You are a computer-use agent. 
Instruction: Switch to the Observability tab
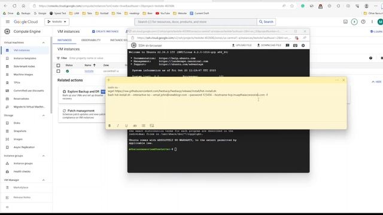[x=91, y=40]
